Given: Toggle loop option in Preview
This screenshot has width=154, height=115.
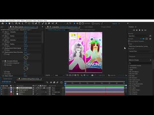Looking at the screenshot, I should tap(150, 39).
